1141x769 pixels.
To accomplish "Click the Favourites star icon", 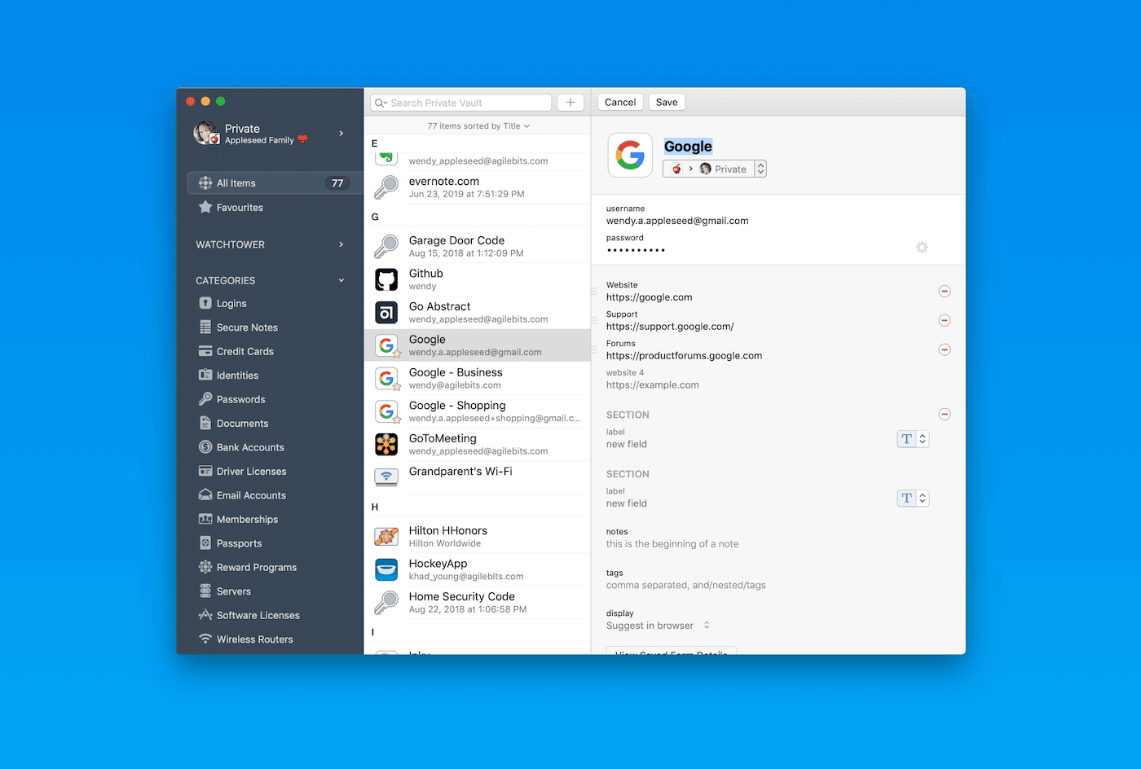I will [205, 207].
